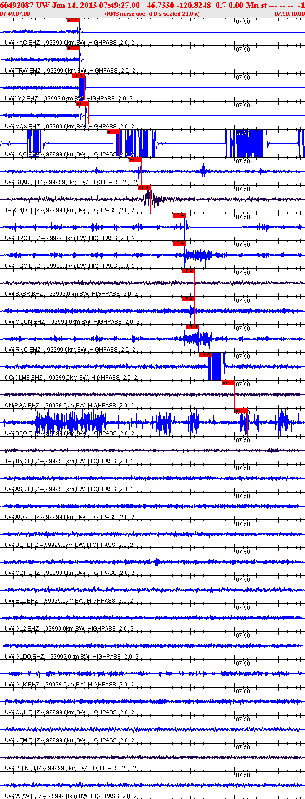Image resolution: width=305 pixels, height=799 pixels.
Task: Select the UW HSO EHZ channel label
Action: tap(22, 266)
